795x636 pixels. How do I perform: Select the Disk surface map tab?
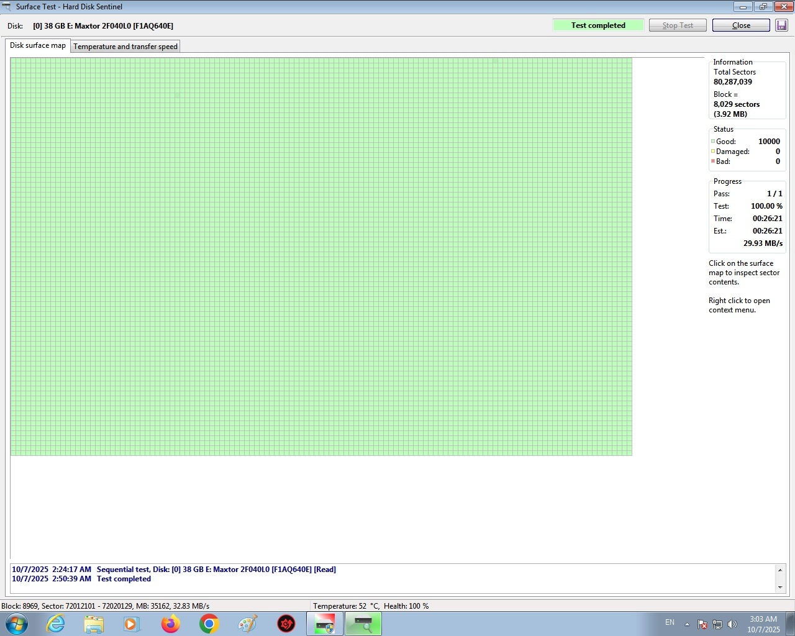(38, 45)
